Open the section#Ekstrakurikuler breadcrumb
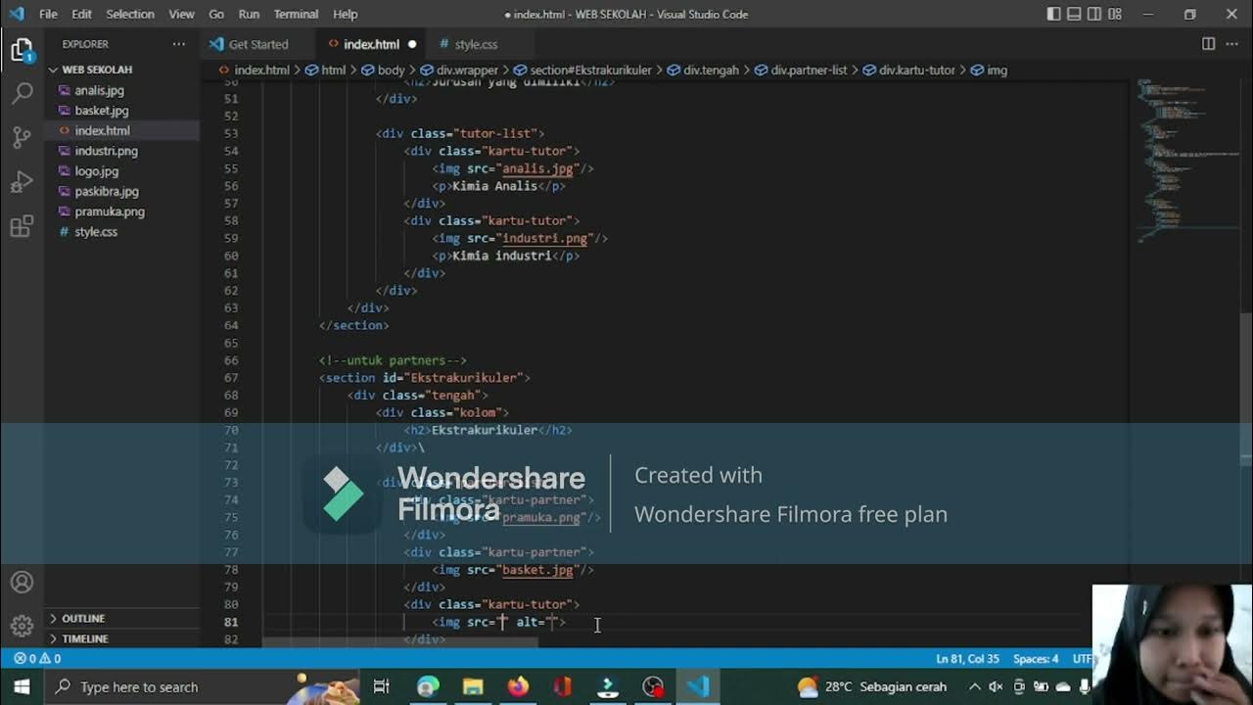The height and width of the screenshot is (705, 1253). pos(582,70)
